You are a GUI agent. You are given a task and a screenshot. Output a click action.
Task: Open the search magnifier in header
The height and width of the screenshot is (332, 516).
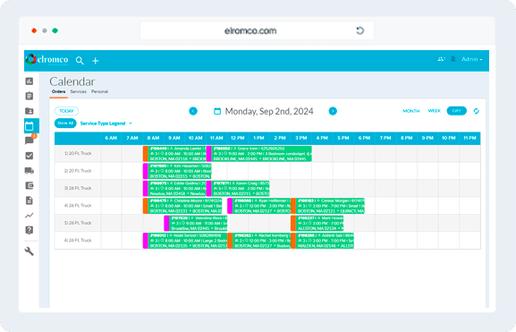coord(80,61)
